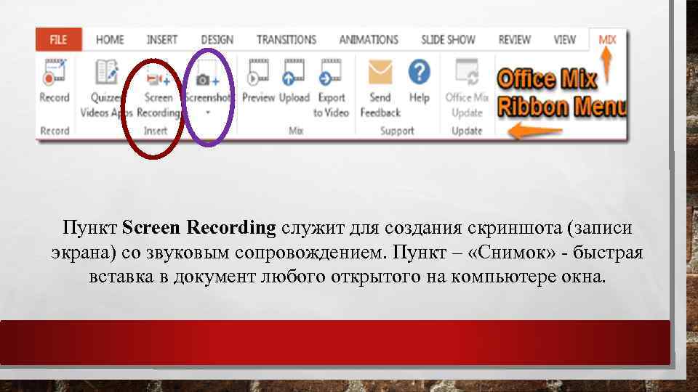
Task: Click the word «Снимок» in paragraph
Action: 513,252
